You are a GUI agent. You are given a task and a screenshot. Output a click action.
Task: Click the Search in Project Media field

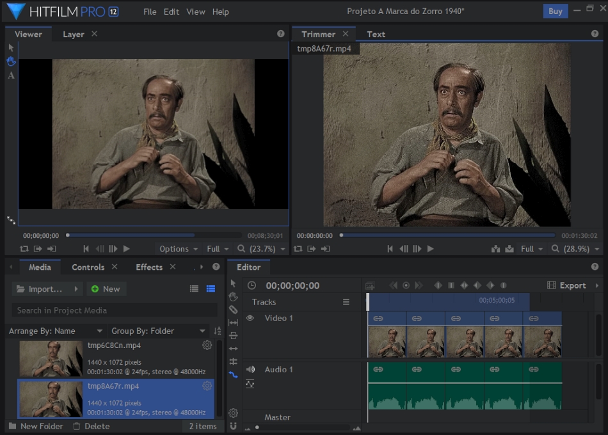[x=114, y=310]
